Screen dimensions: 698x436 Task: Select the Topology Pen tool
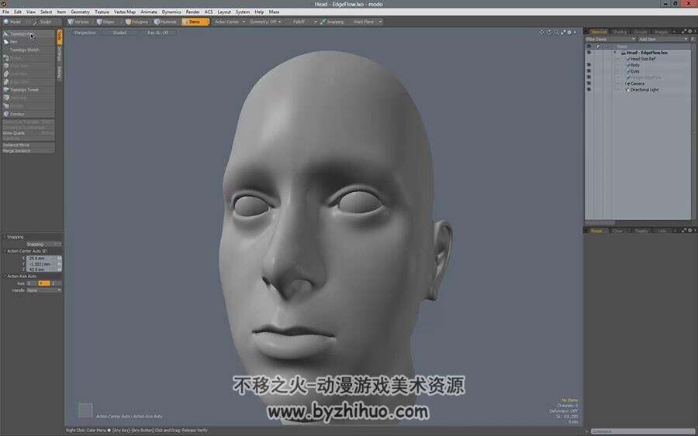tap(29, 34)
